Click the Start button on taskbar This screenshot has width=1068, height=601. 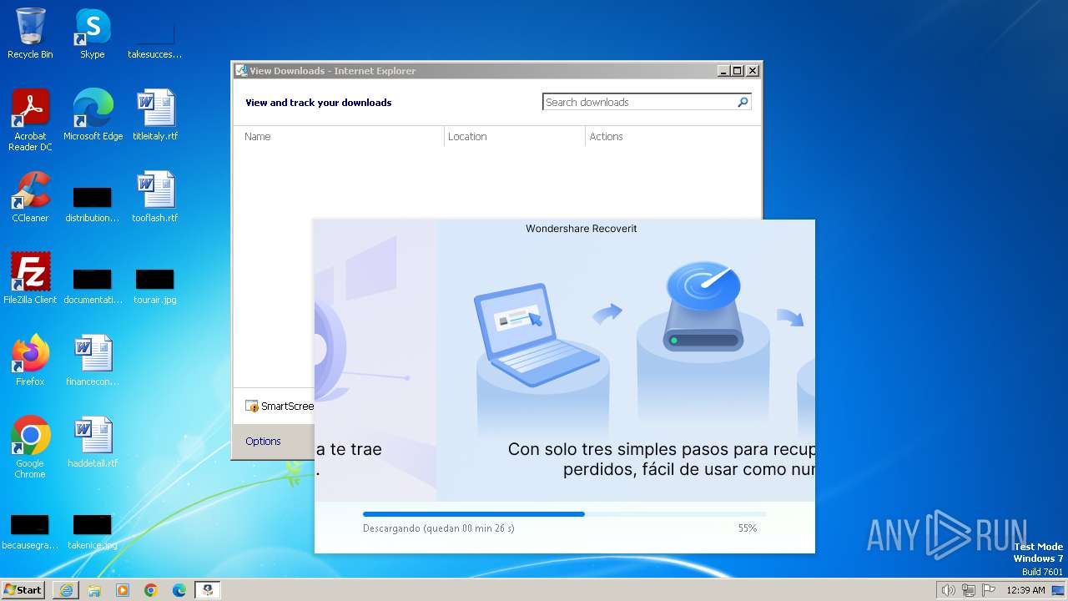pyautogui.click(x=23, y=590)
